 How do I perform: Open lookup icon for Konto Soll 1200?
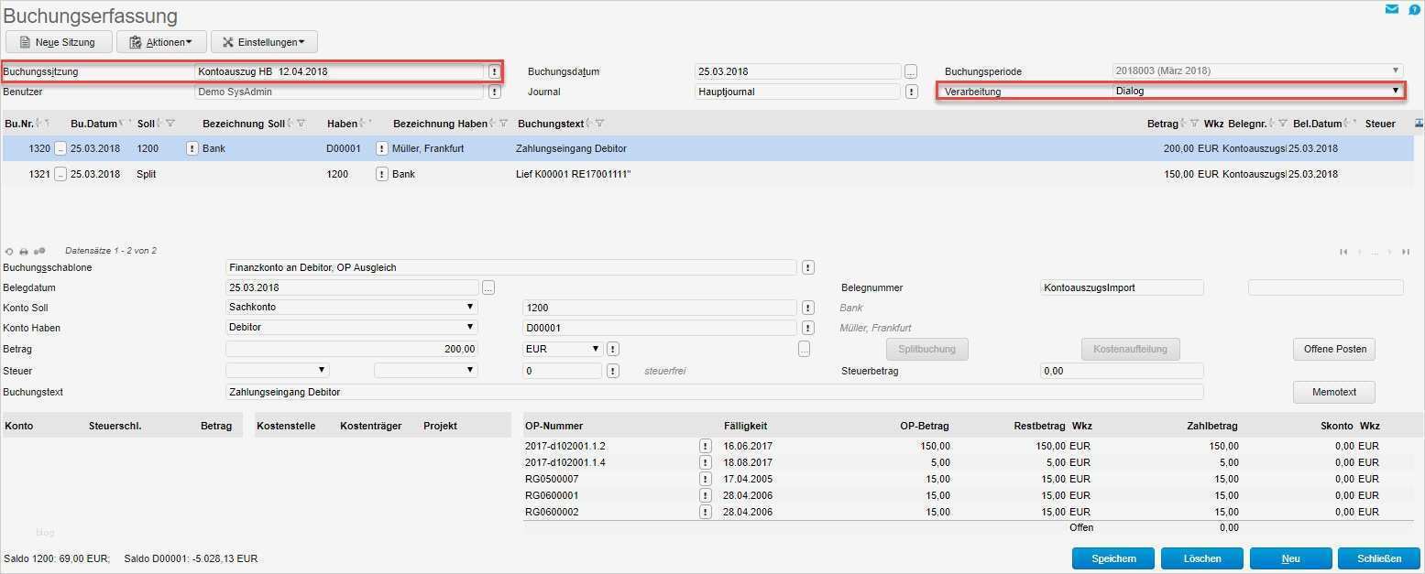(808, 308)
